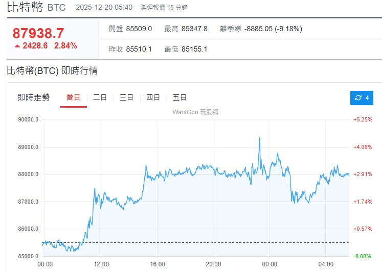This screenshot has height=273, width=382.
Task: Show the 四日 trend view
Action: (153, 97)
